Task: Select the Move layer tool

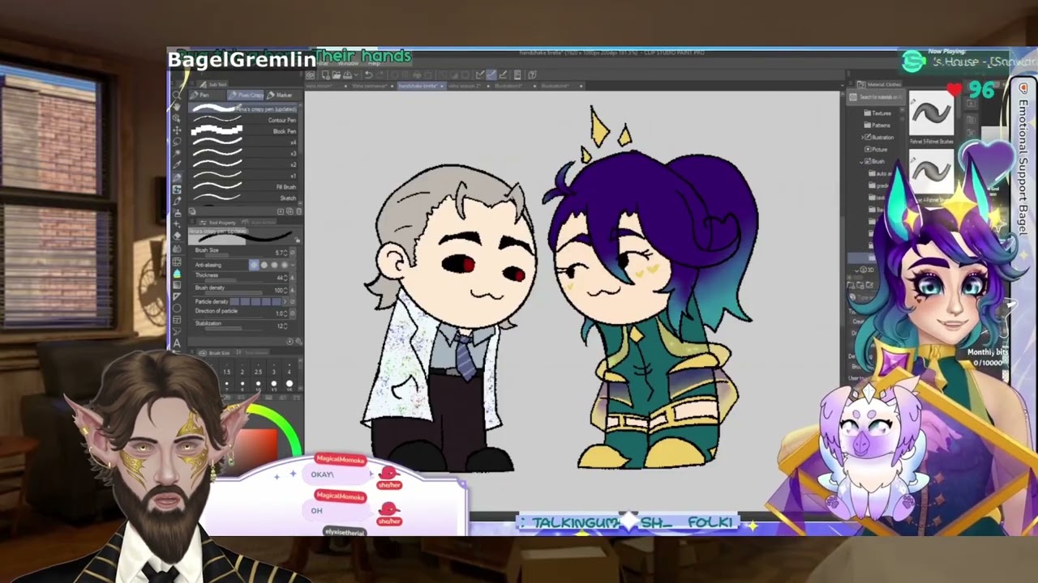Action: (x=177, y=130)
